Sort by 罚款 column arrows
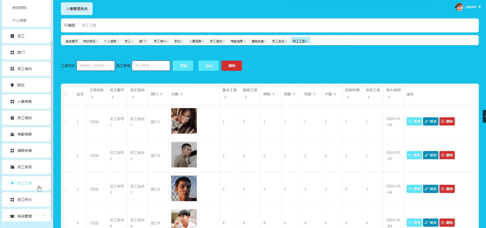This screenshot has height=228, width=486. [x=314, y=94]
